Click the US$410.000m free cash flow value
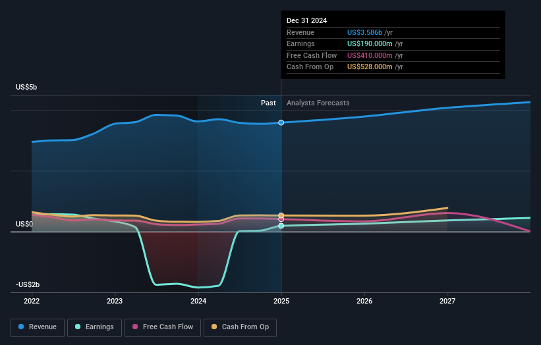Screen dimensions: 541x345 370,55
